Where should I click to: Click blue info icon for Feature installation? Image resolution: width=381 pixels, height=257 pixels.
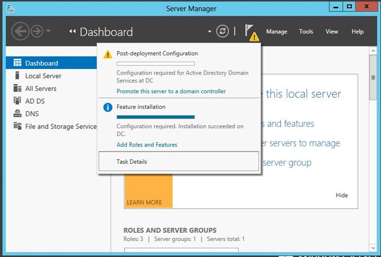pyautogui.click(x=108, y=107)
